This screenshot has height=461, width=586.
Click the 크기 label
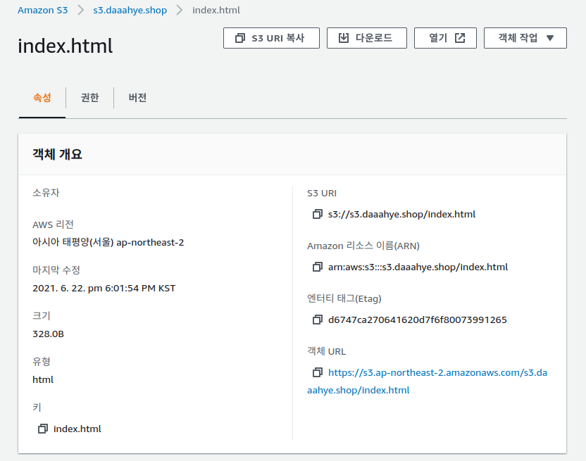click(42, 316)
